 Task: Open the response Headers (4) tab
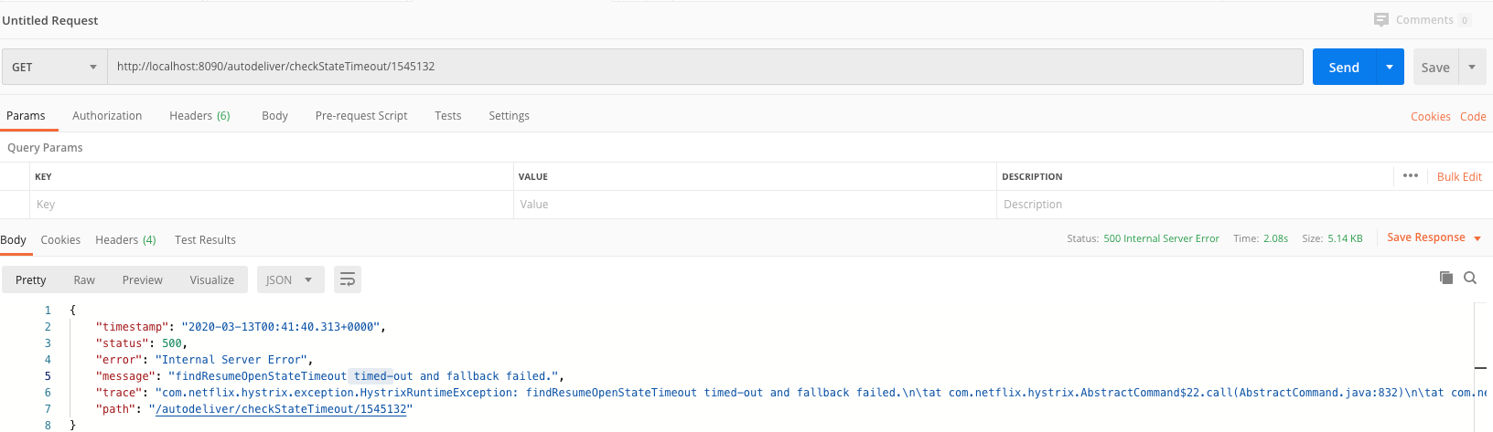click(x=125, y=240)
